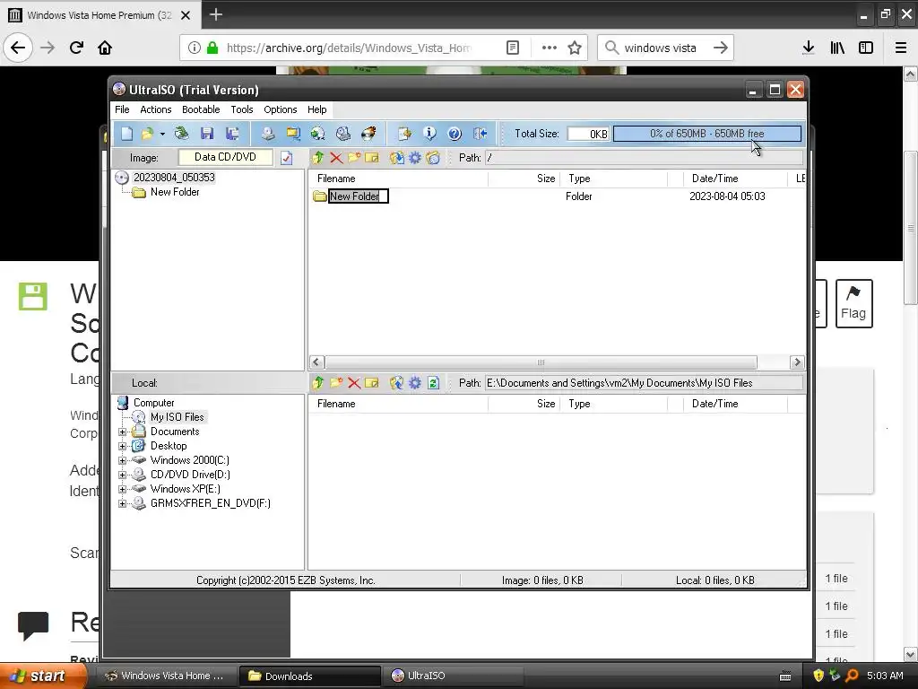
Task: Expand the Windows XP(E:) drive node
Action: point(122,489)
